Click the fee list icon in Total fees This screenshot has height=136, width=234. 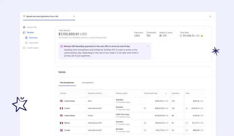point(181,36)
